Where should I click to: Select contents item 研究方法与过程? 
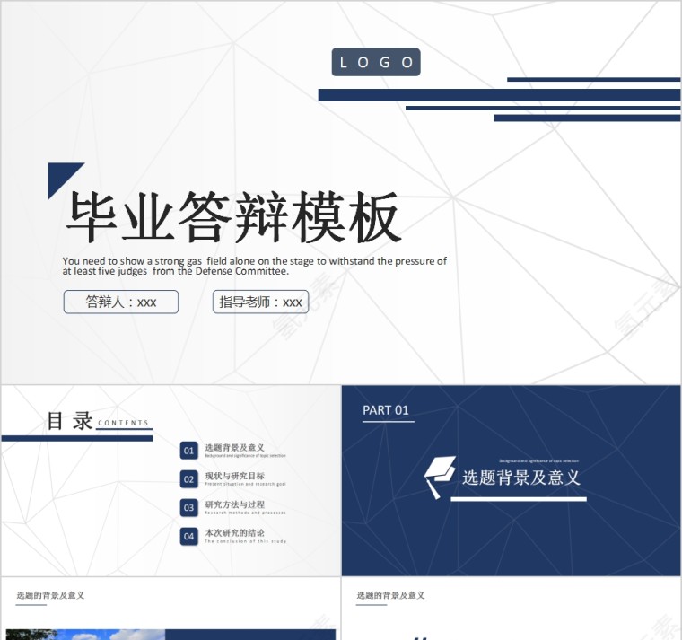click(x=234, y=504)
